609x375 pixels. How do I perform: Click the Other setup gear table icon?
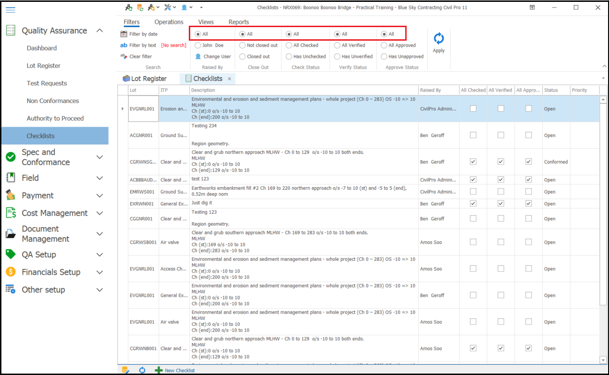tap(11, 289)
